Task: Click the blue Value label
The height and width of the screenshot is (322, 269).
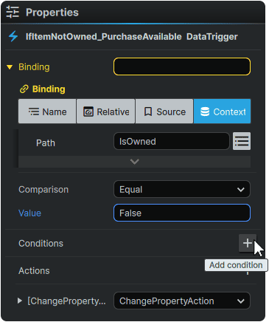Action: click(29, 213)
